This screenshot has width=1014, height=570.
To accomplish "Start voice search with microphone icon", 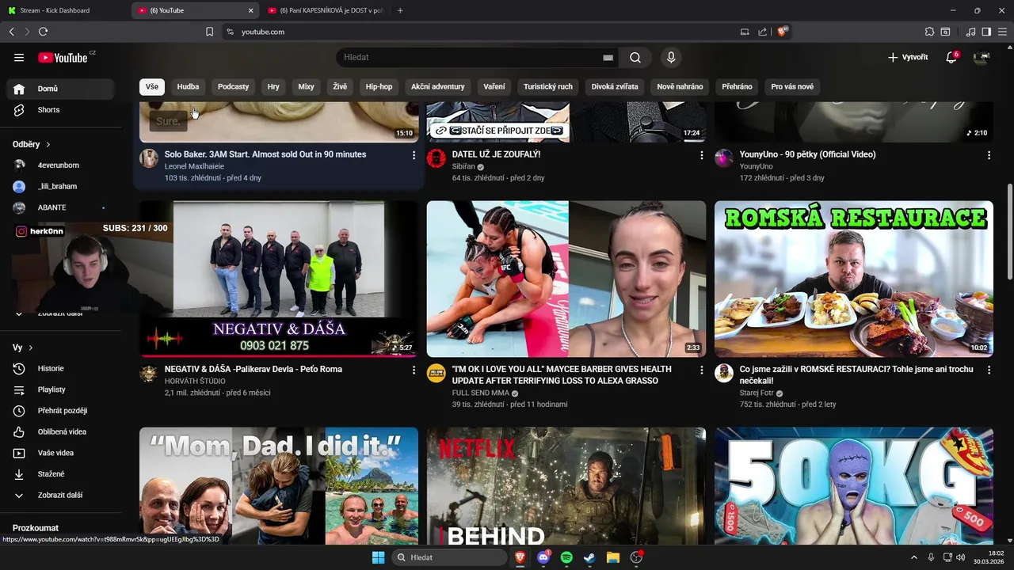I will pyautogui.click(x=671, y=57).
